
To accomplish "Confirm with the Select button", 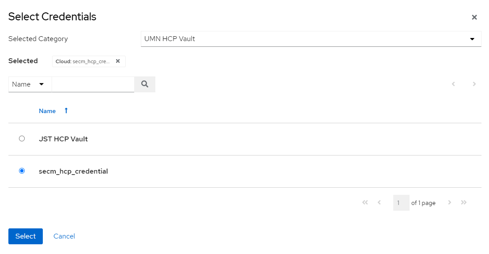I will coord(26,236).
